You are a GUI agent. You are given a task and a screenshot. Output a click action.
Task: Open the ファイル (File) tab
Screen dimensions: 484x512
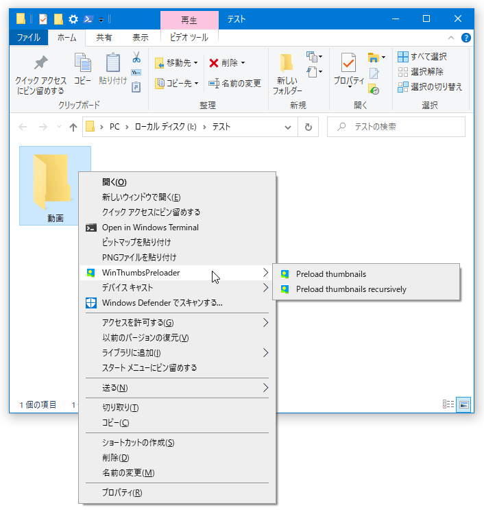tap(29, 38)
